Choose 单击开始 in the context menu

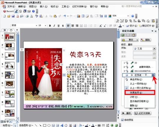click(x=140, y=79)
